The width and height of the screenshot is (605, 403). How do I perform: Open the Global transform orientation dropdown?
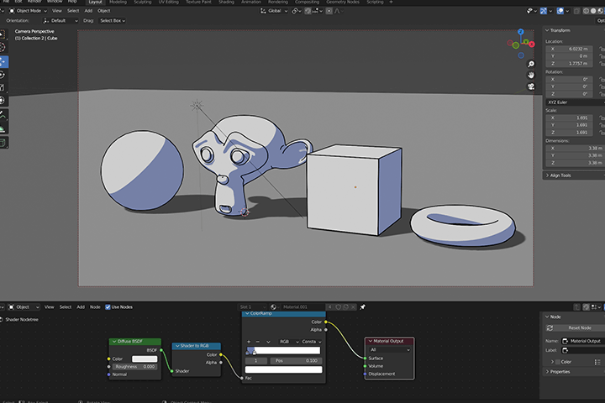[x=274, y=11]
